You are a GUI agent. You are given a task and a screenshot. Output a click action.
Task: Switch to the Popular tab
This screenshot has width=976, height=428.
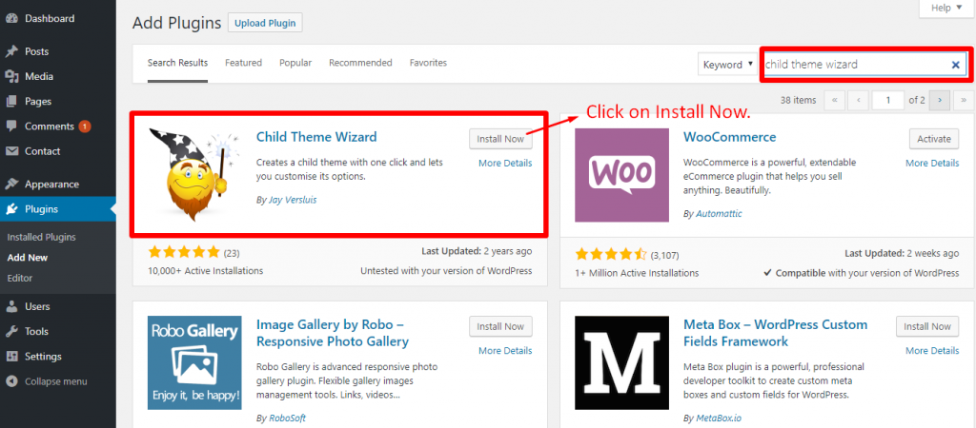point(295,63)
